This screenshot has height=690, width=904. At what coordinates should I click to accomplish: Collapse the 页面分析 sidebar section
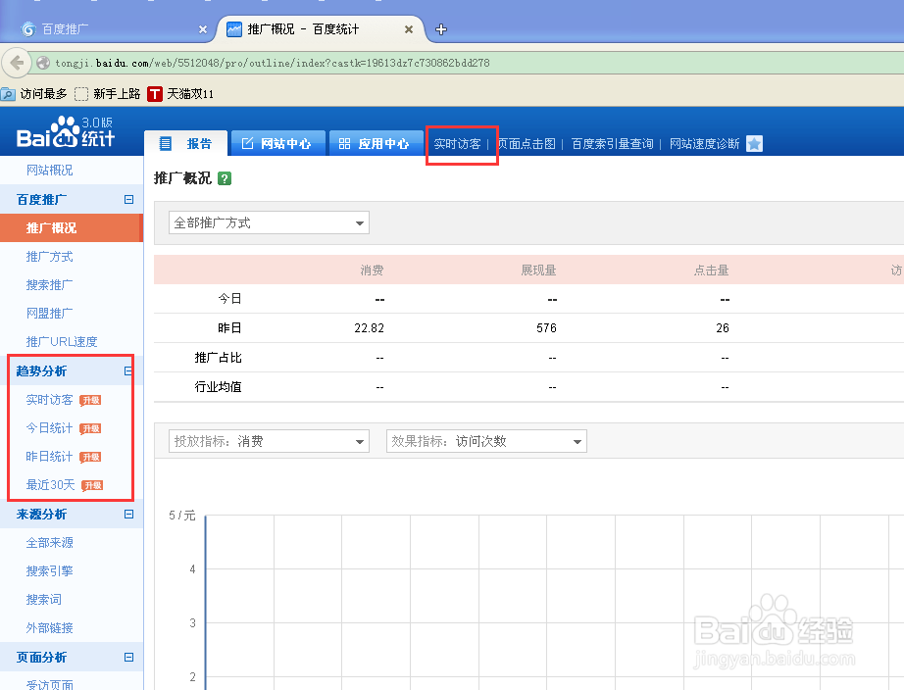[x=128, y=657]
